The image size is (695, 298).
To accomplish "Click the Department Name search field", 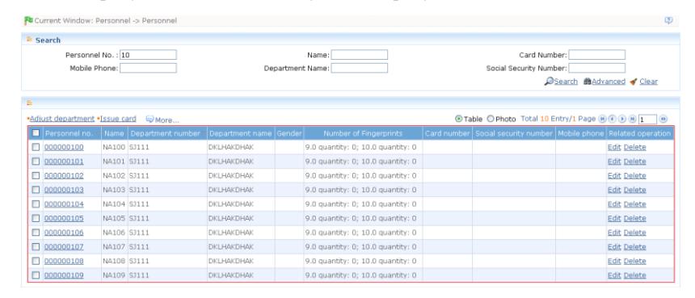I will 359,68.
